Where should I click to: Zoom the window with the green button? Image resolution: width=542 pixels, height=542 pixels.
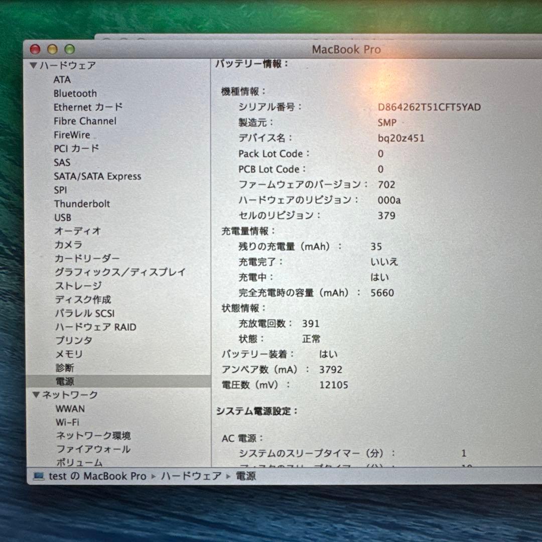coord(70,49)
